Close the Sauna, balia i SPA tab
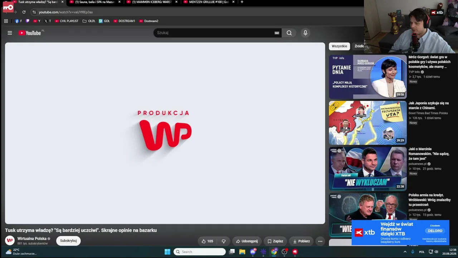The image size is (458, 258). pyautogui.click(x=120, y=2)
